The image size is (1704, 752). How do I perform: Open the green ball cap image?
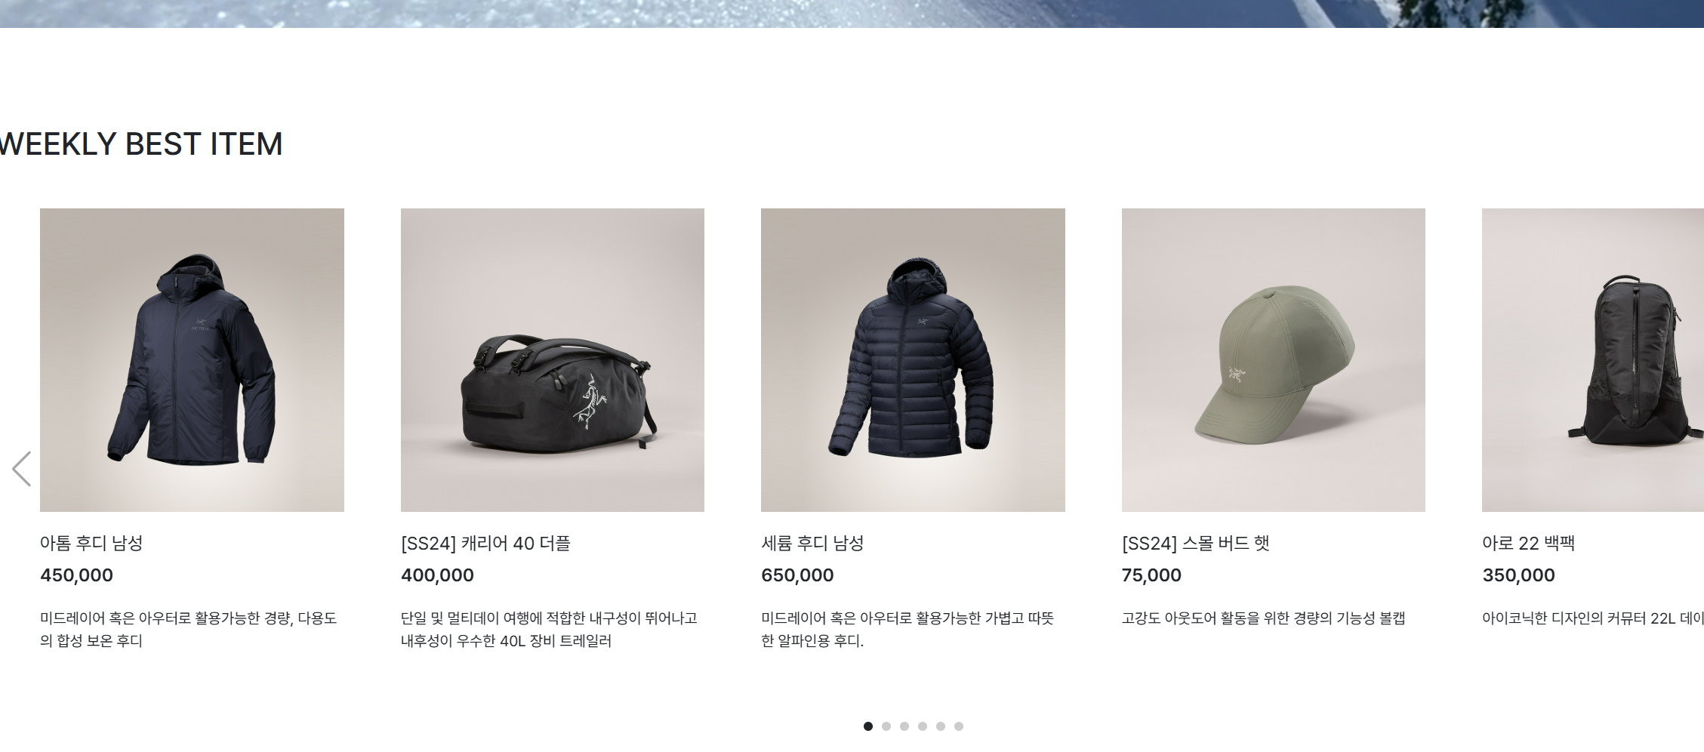(x=1274, y=360)
